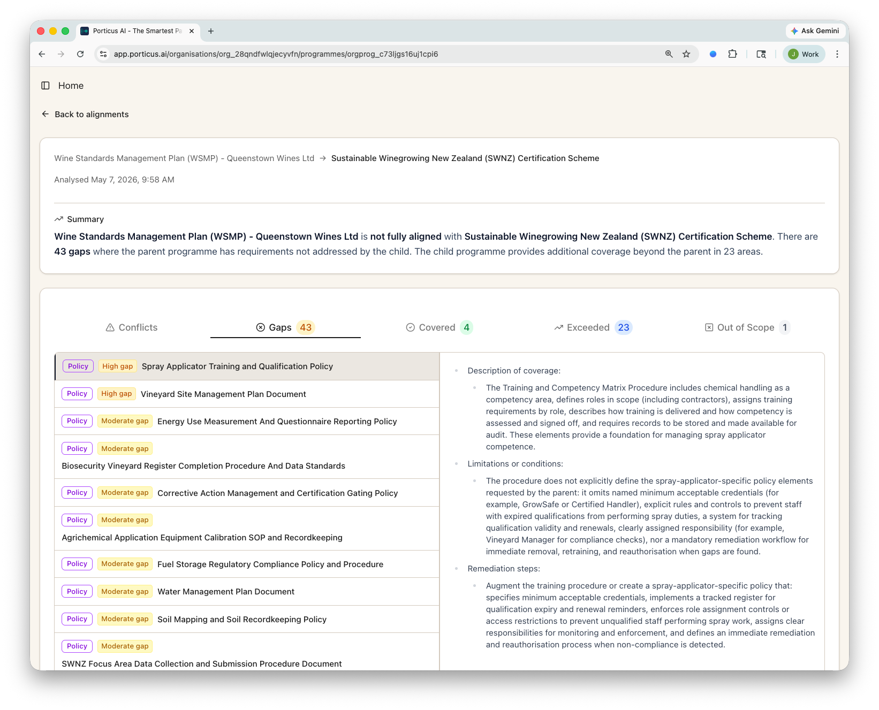Image resolution: width=879 pixels, height=710 pixels.
Task: Open the Extensions puzzle icon
Action: pos(733,54)
